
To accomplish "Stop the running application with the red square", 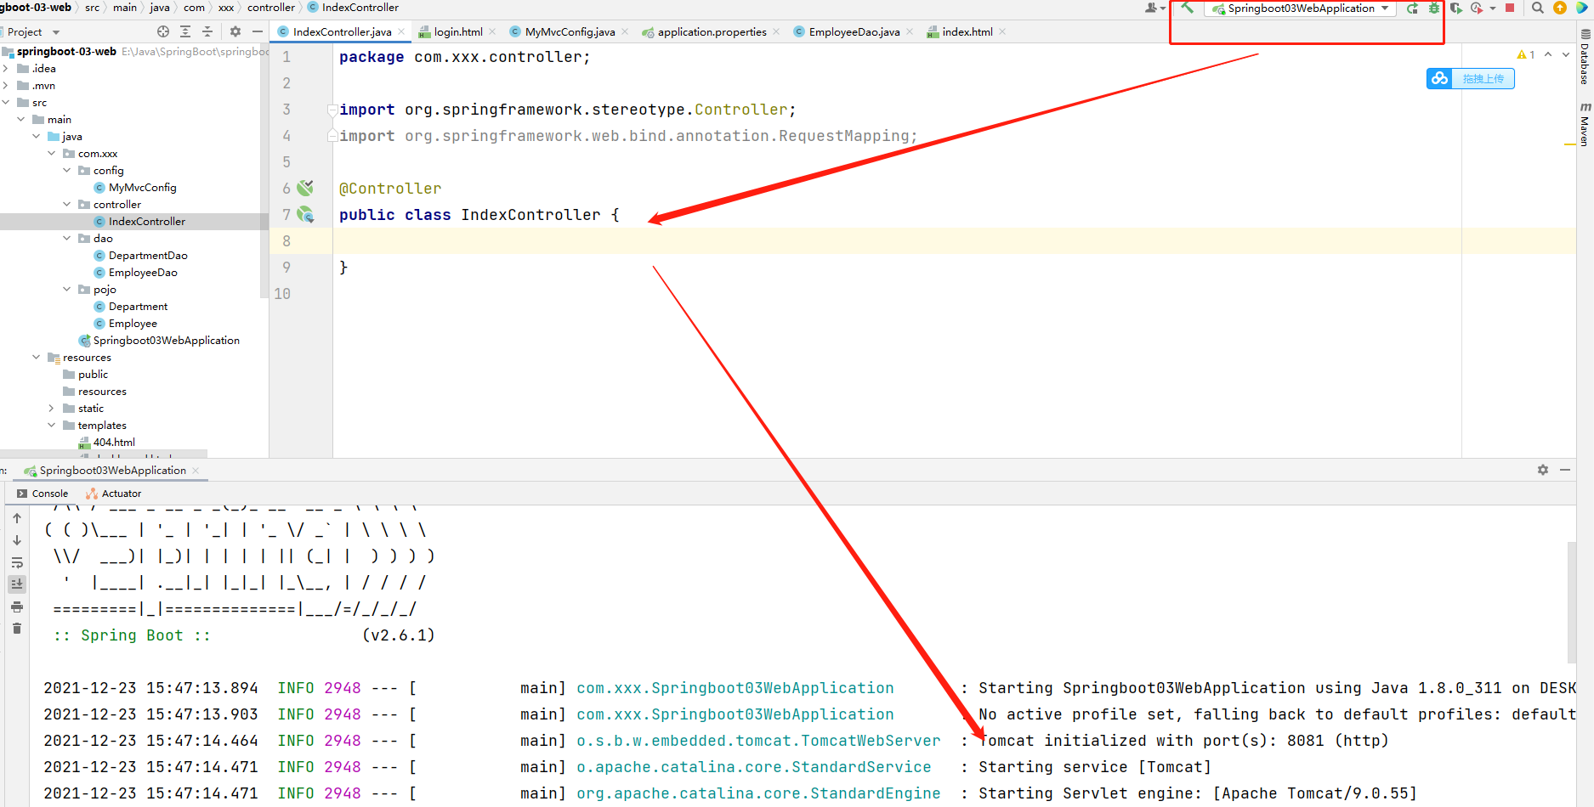I will pyautogui.click(x=1510, y=8).
